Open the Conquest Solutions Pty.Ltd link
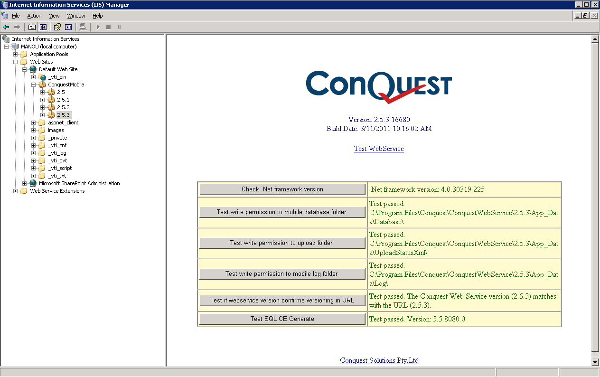The width and height of the screenshot is (600, 377). pos(379,360)
